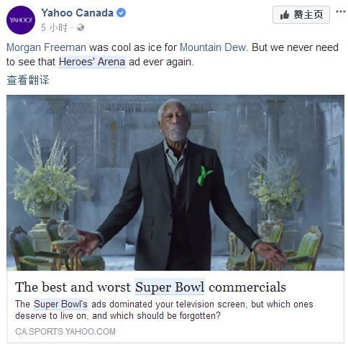Open the Mountain Dew tagged link

tap(213, 47)
